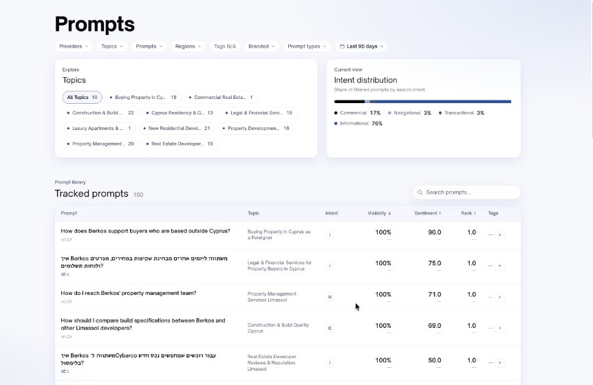Click intent badge I in Real Estate Developer Reviews row
The width and height of the screenshot is (593, 385).
[330, 363]
